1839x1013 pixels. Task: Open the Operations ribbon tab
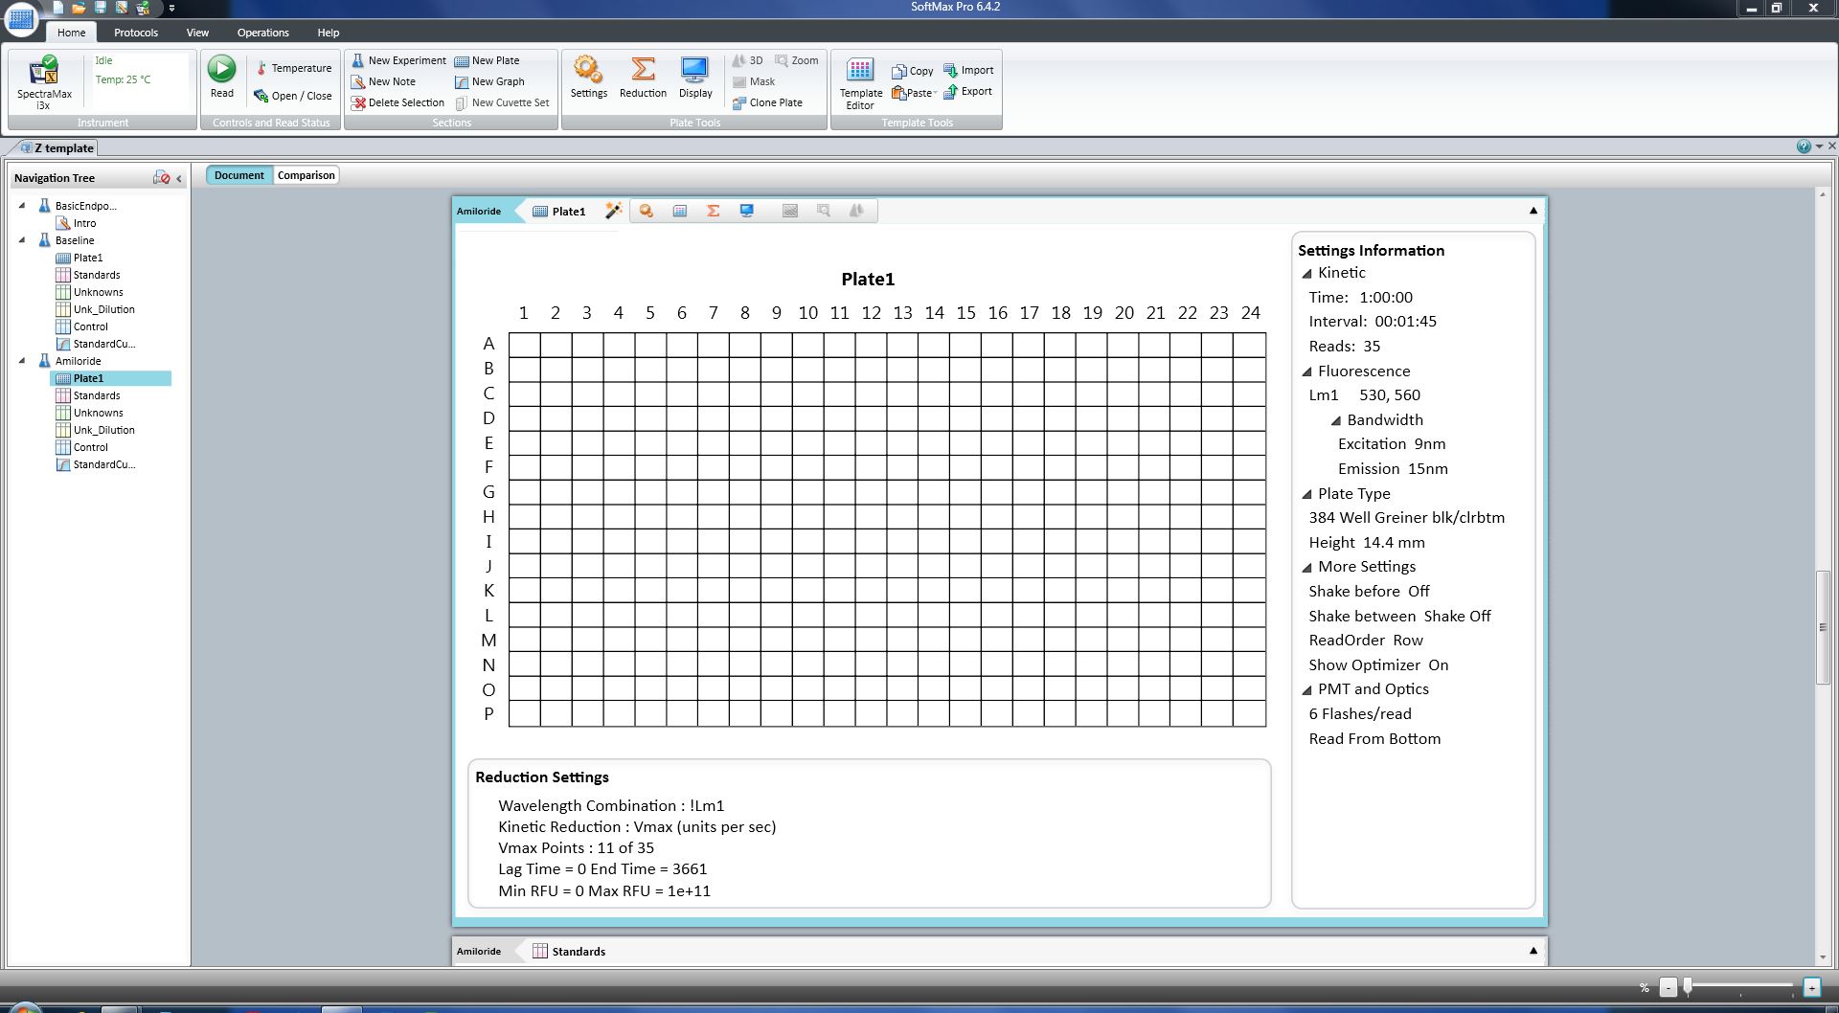pyautogui.click(x=262, y=33)
